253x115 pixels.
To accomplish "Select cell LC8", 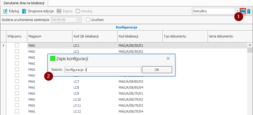I will point(95,87).
